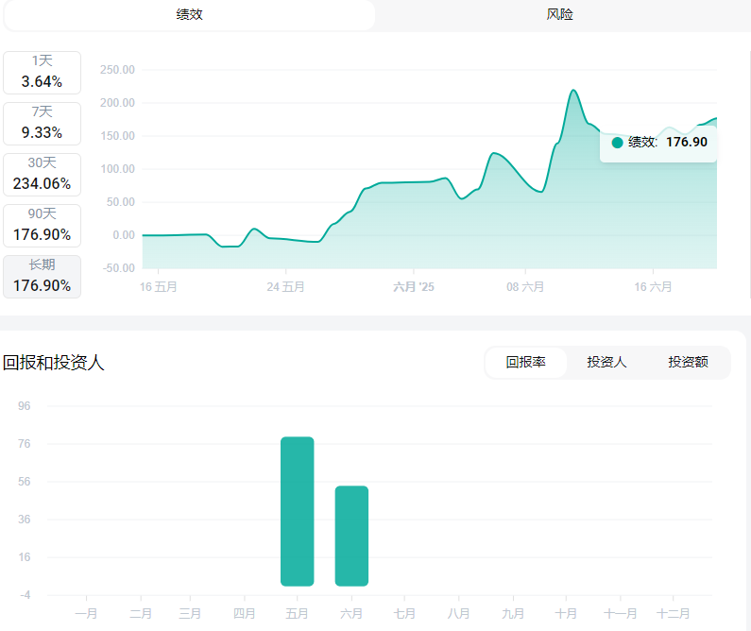Image resolution: width=751 pixels, height=631 pixels.
Task: Choose the 7天 period box
Action: 42,124
